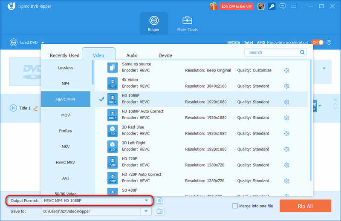Click the Rip All button
The width and height of the screenshot is (341, 221).
(x=305, y=206)
